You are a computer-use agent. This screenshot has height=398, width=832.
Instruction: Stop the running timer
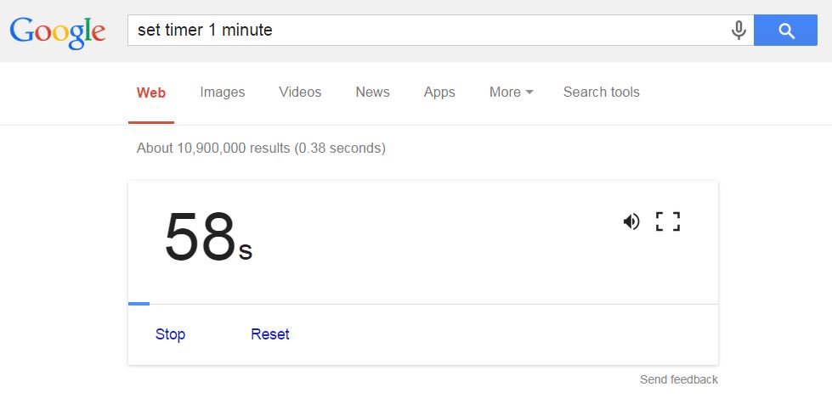(170, 334)
